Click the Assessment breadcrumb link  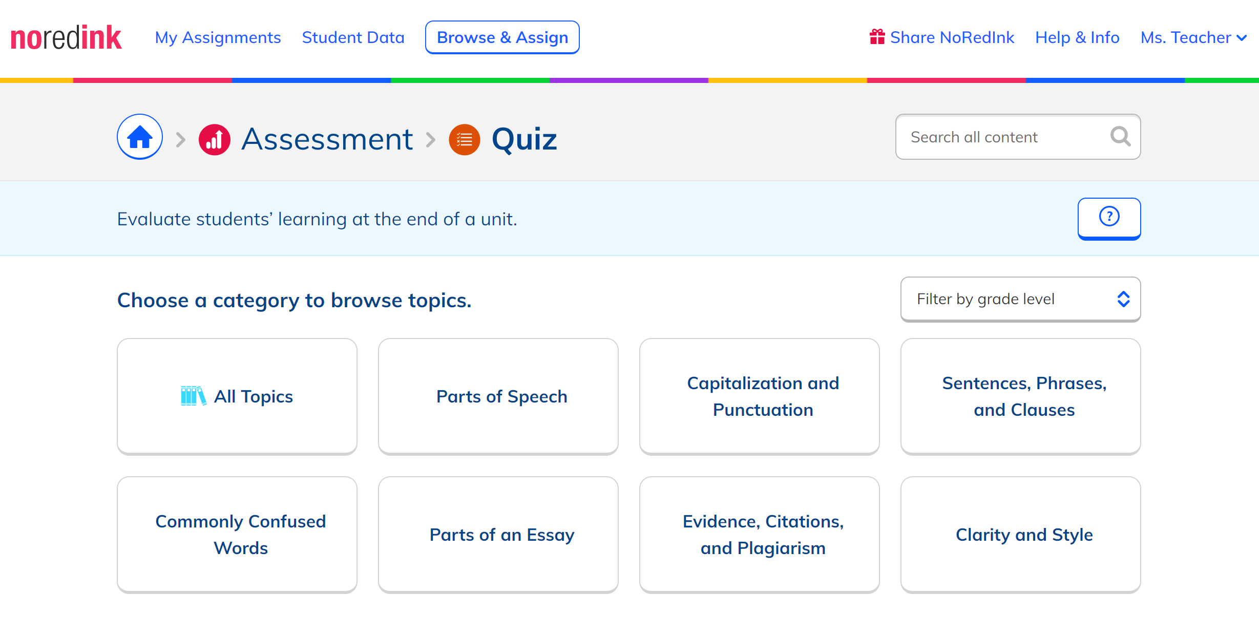(327, 139)
